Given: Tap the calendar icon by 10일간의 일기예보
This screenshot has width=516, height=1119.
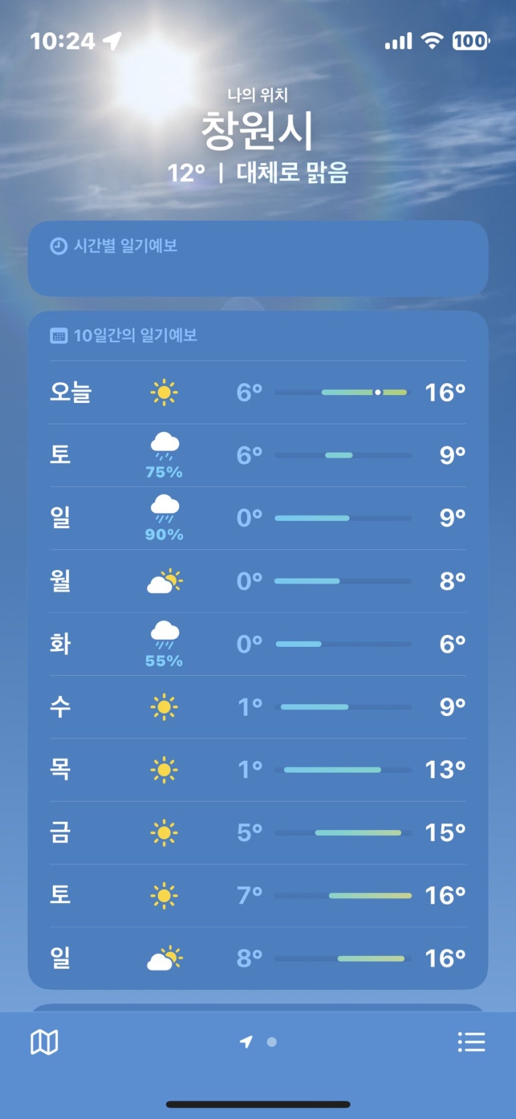Looking at the screenshot, I should click(59, 336).
